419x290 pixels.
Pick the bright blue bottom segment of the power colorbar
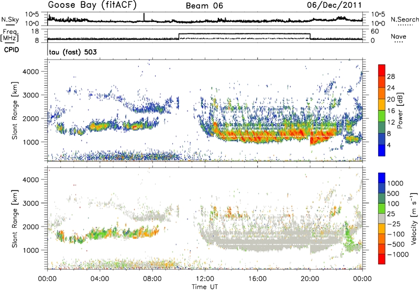point(382,150)
